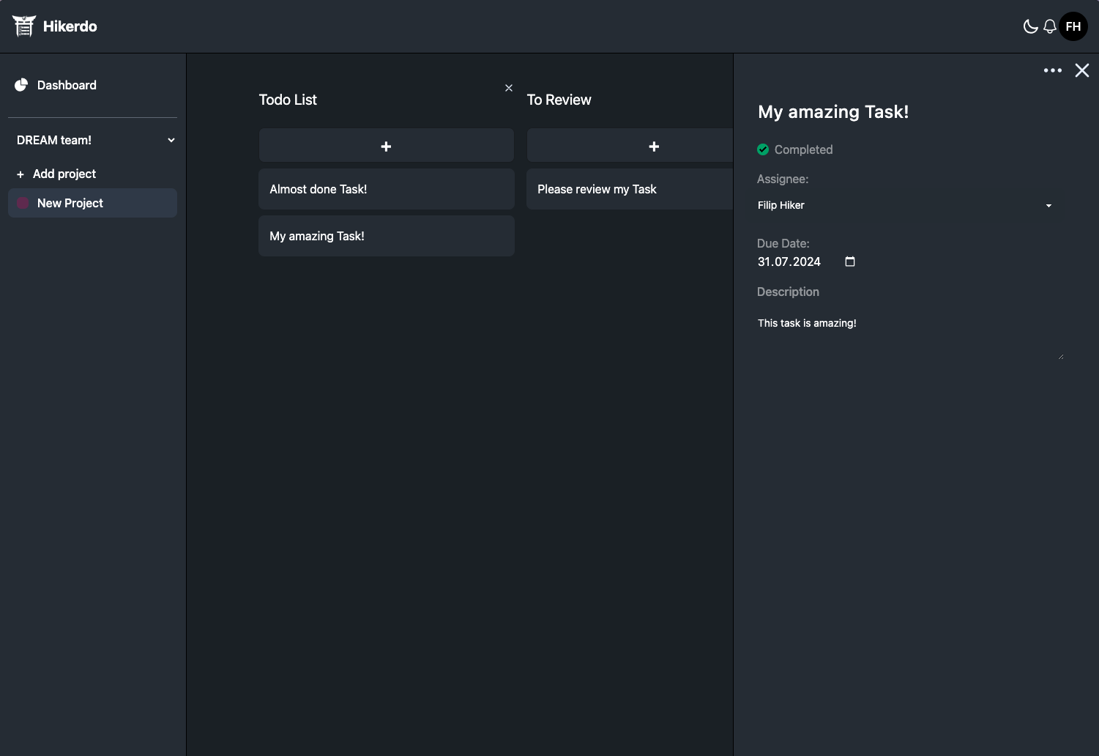Viewport: 1099px width, 756px height.
Task: Open Dashboard from the sidebar
Action: coord(67,85)
